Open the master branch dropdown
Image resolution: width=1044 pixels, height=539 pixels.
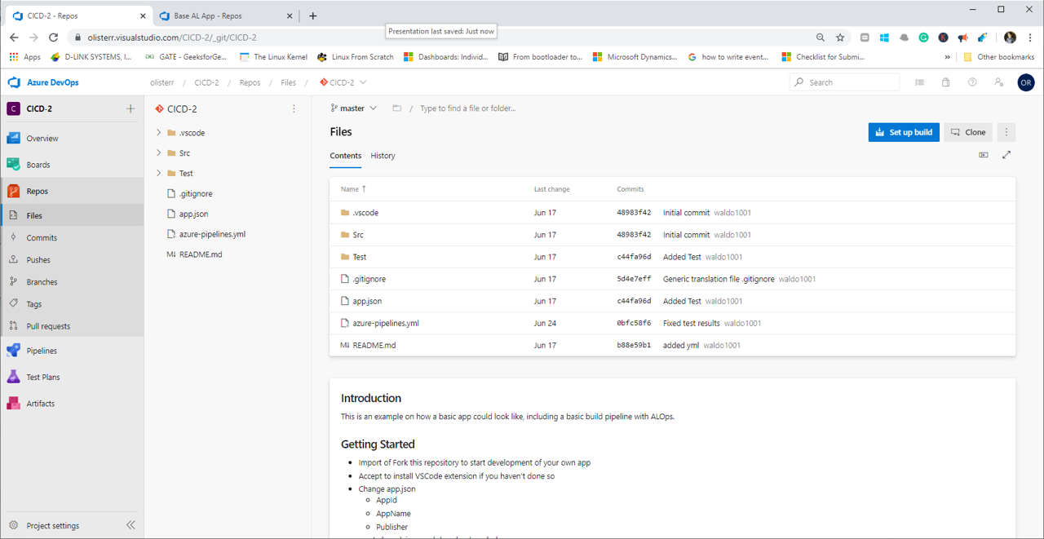coord(354,108)
